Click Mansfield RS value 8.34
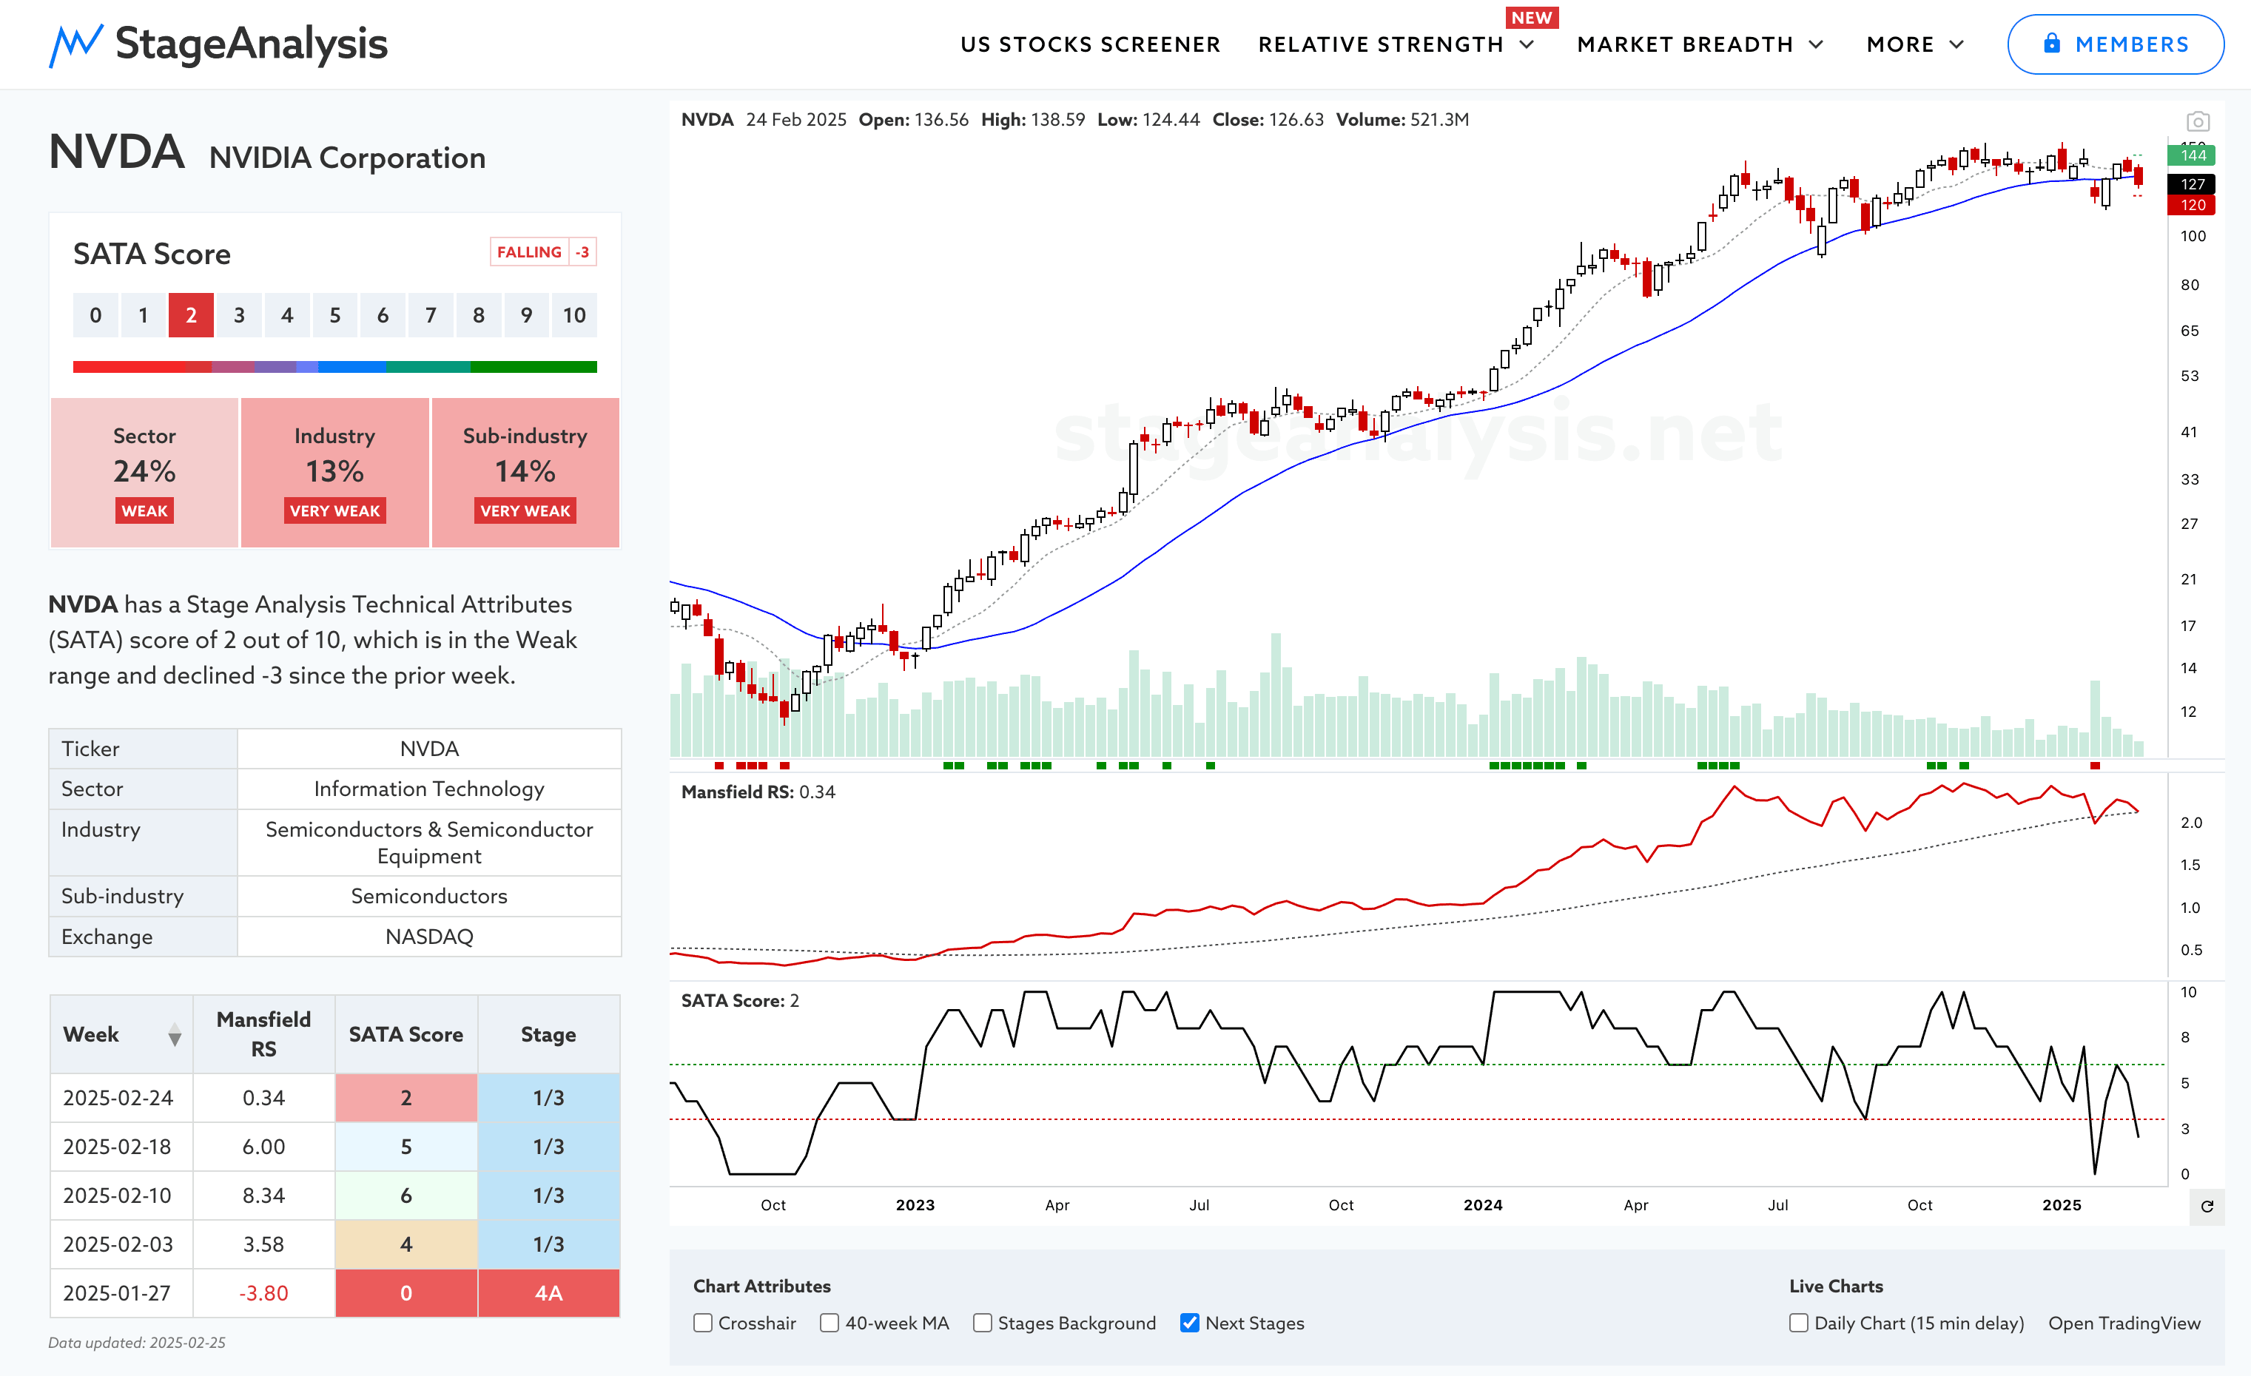This screenshot has width=2251, height=1376. (x=263, y=1195)
